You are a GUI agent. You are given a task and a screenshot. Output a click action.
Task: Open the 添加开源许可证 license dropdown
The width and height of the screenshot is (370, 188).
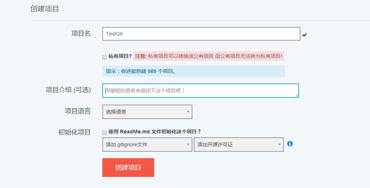tap(239, 145)
